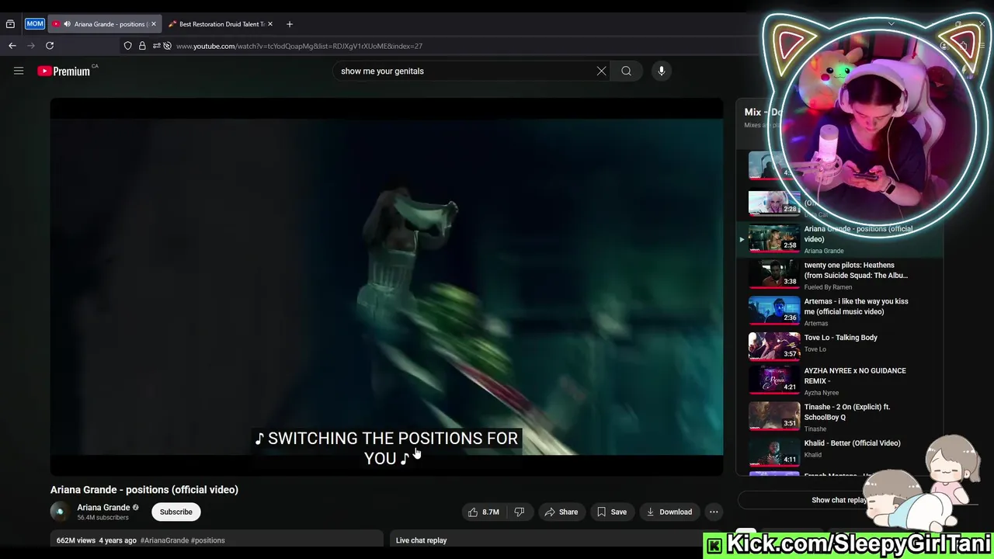Open the three-dot more actions menu
Image resolution: width=994 pixels, height=559 pixels.
point(714,512)
